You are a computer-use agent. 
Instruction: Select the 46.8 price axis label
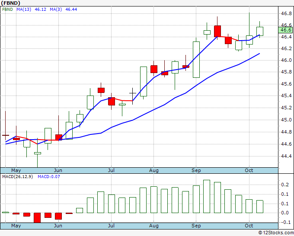(x=286, y=13)
